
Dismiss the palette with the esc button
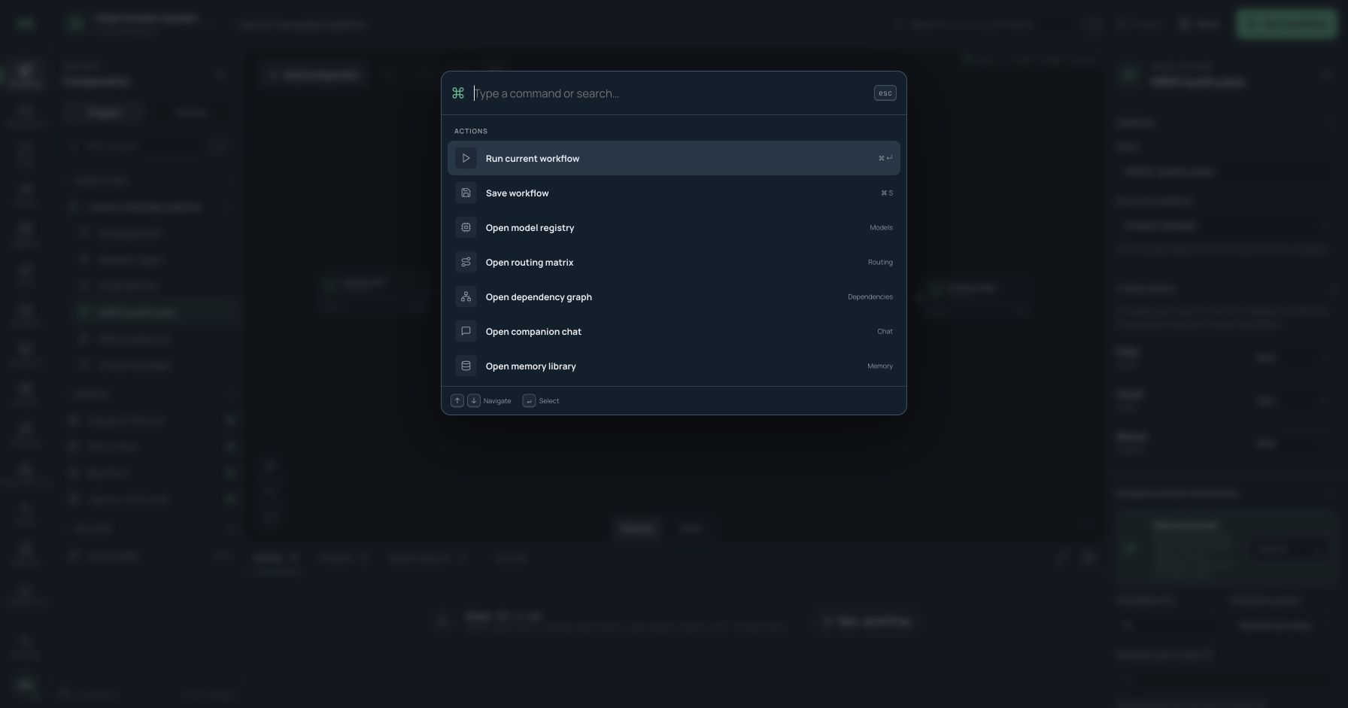coord(885,93)
